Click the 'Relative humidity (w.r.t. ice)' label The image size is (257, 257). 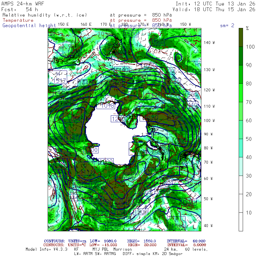click(45, 15)
